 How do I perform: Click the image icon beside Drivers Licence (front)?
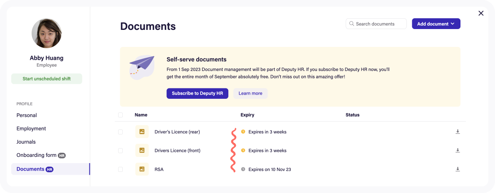[142, 151]
